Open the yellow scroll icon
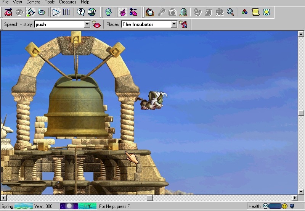The width and height of the screenshot is (305, 211). pyautogui.click(x=255, y=12)
